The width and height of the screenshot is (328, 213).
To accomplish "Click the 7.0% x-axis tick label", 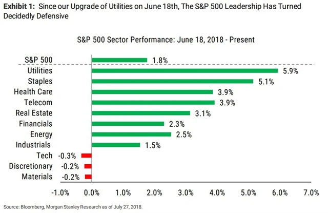I will coord(311,192).
